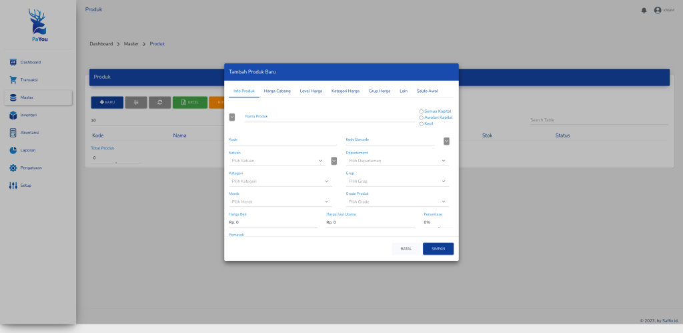Viewport: 683px width, 333px height.
Task: Click the Inventori box icon
Action: [13, 115]
